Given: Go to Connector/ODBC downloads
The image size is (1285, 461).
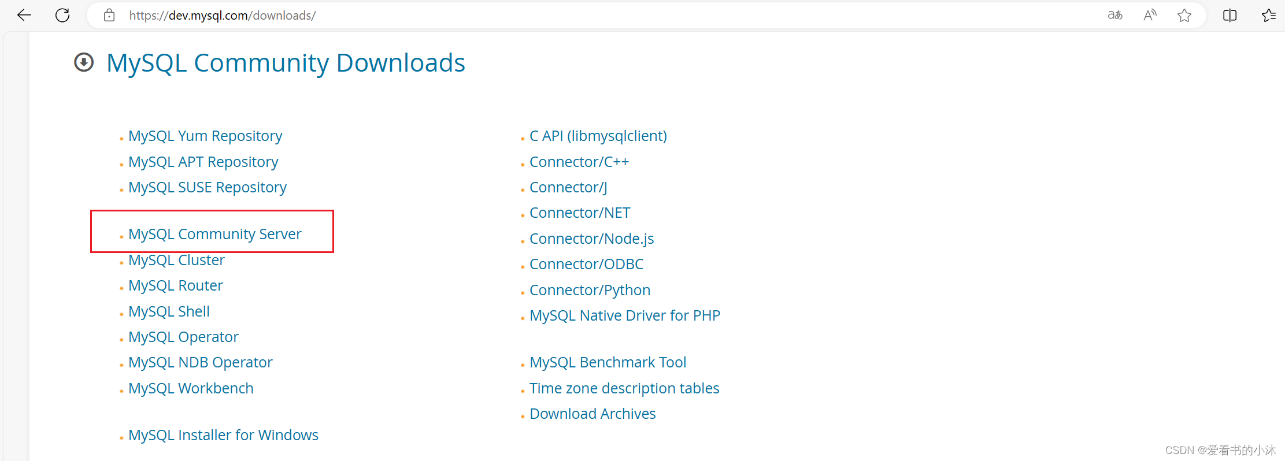Looking at the screenshot, I should [587, 264].
